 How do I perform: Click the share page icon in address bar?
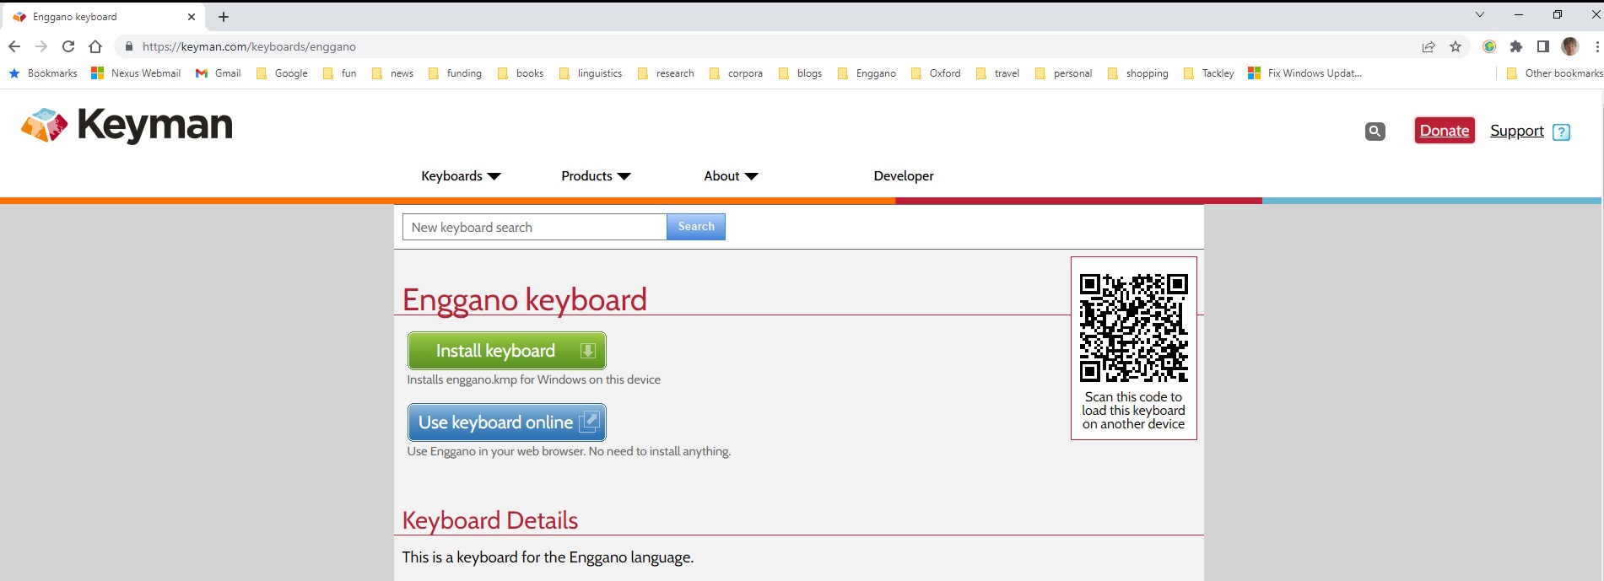pos(1428,47)
